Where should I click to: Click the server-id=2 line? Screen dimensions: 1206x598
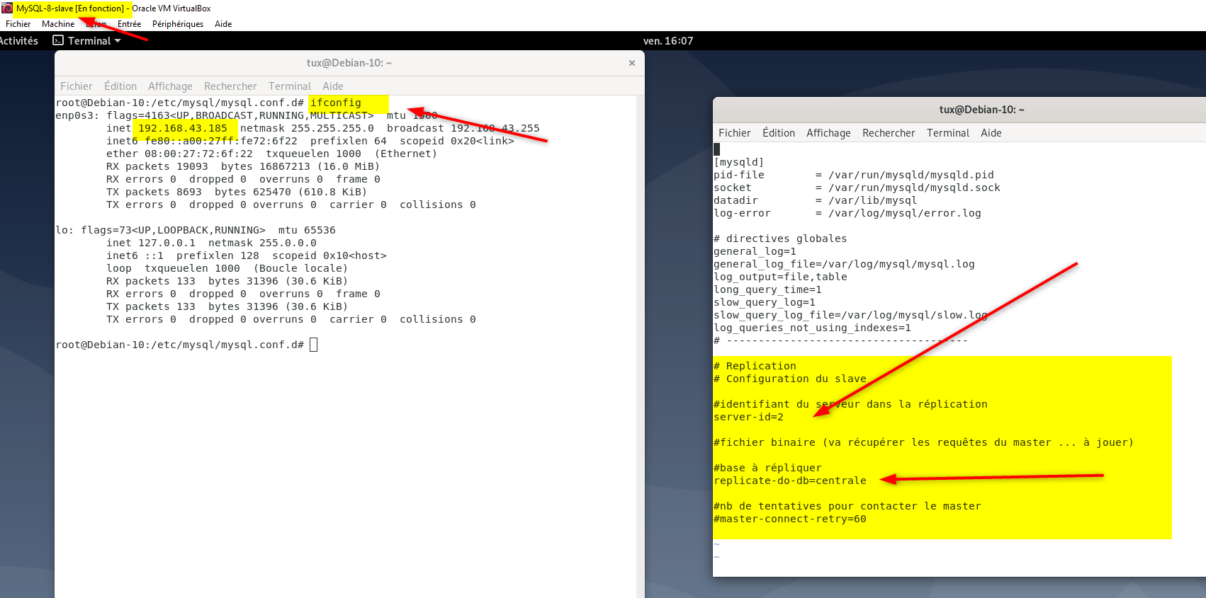(748, 417)
